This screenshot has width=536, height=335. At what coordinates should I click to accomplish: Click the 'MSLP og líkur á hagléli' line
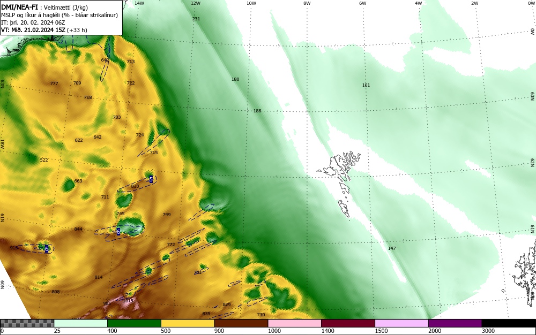[59, 15]
